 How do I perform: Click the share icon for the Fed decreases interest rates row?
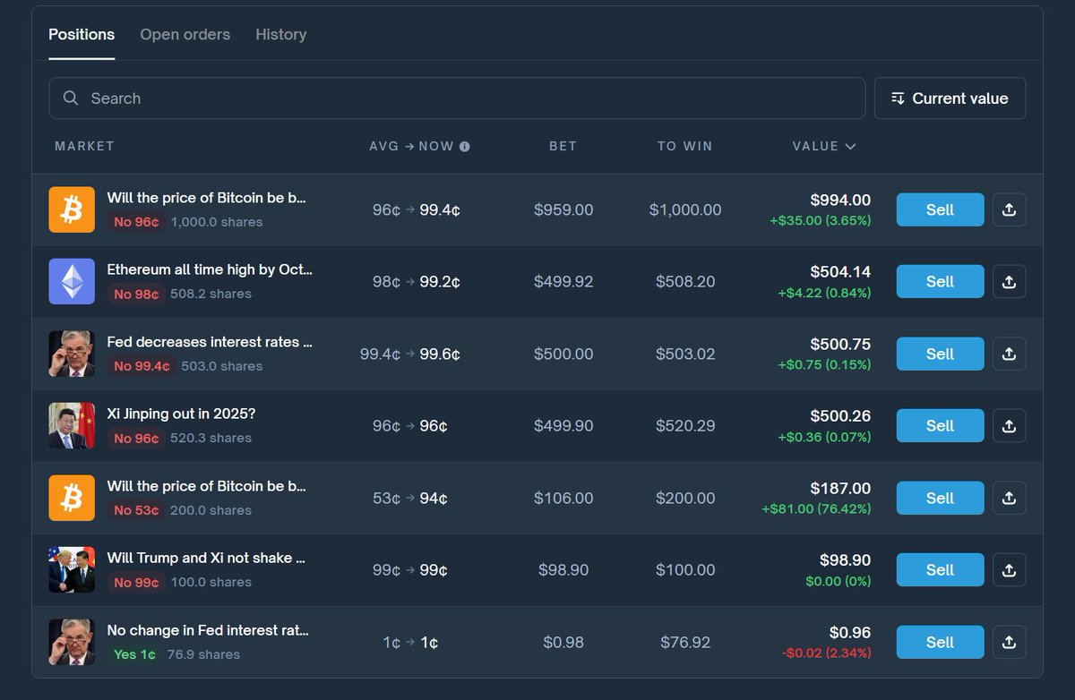[x=1010, y=354]
